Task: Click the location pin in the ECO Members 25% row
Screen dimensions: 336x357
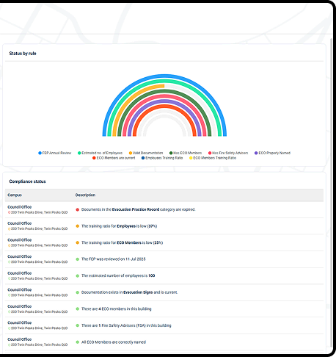Action: [9, 245]
